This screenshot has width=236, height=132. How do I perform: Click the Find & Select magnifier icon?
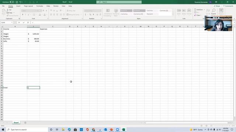(x=214, y=11)
